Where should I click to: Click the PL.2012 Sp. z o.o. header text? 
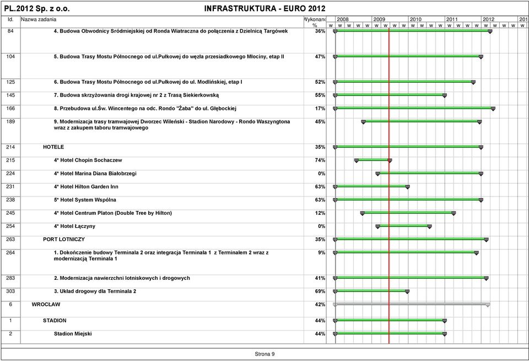tap(37, 8)
